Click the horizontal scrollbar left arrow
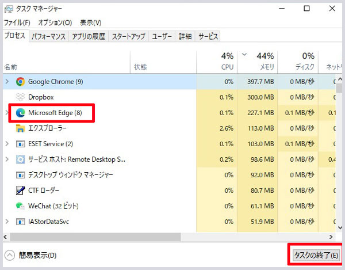The height and width of the screenshot is (270, 345). (x=6, y=237)
